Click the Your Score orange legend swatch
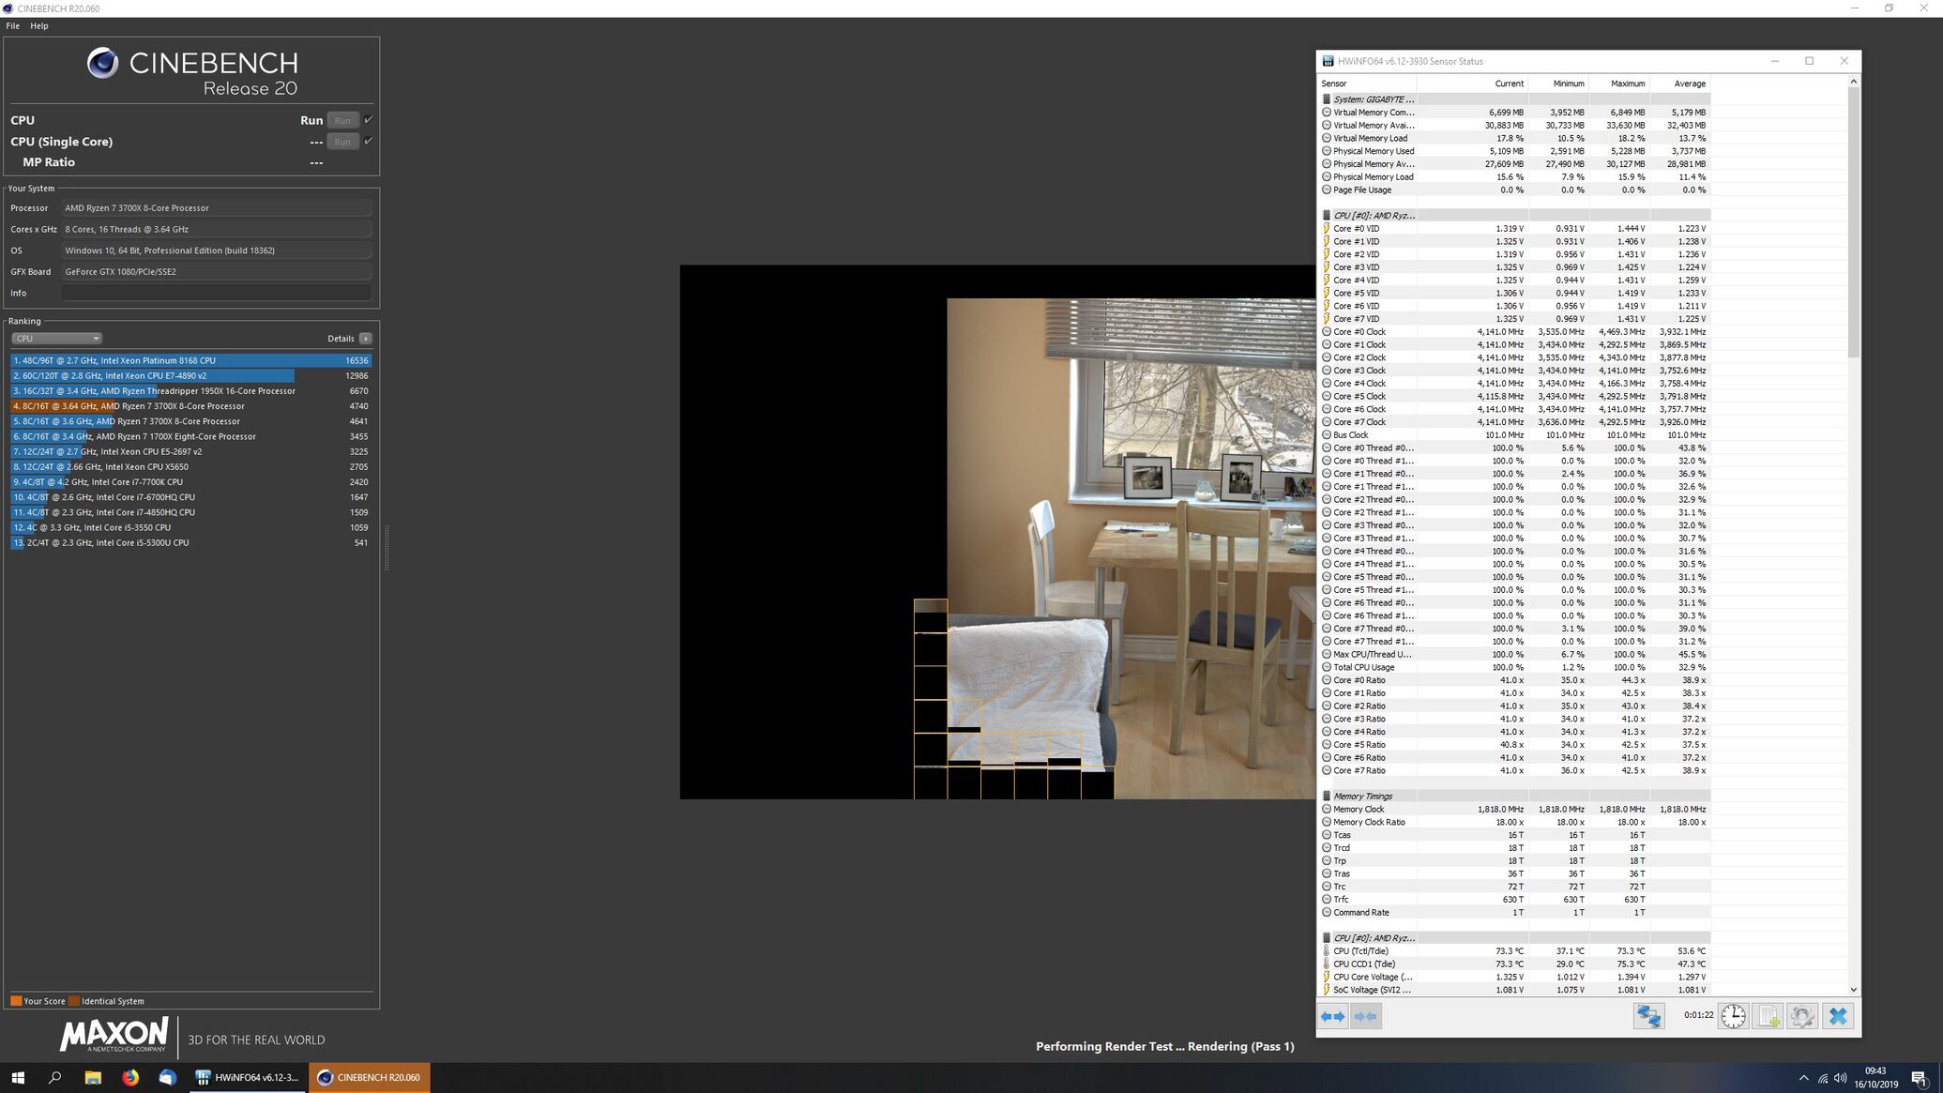The width and height of the screenshot is (1943, 1093). [x=15, y=1001]
